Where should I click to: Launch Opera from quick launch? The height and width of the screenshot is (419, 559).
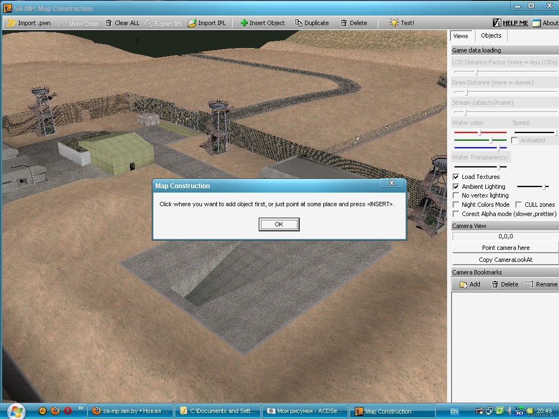pyautogui.click(x=68, y=411)
